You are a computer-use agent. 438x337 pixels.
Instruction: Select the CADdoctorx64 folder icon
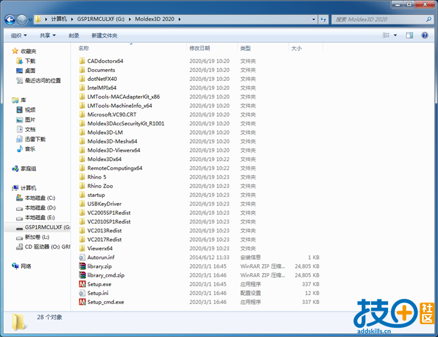pyautogui.click(x=82, y=61)
